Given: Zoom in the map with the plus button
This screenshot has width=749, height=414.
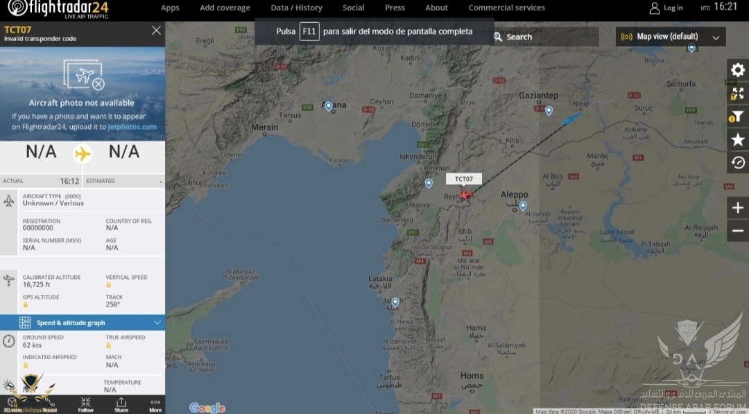Looking at the screenshot, I should (x=737, y=208).
